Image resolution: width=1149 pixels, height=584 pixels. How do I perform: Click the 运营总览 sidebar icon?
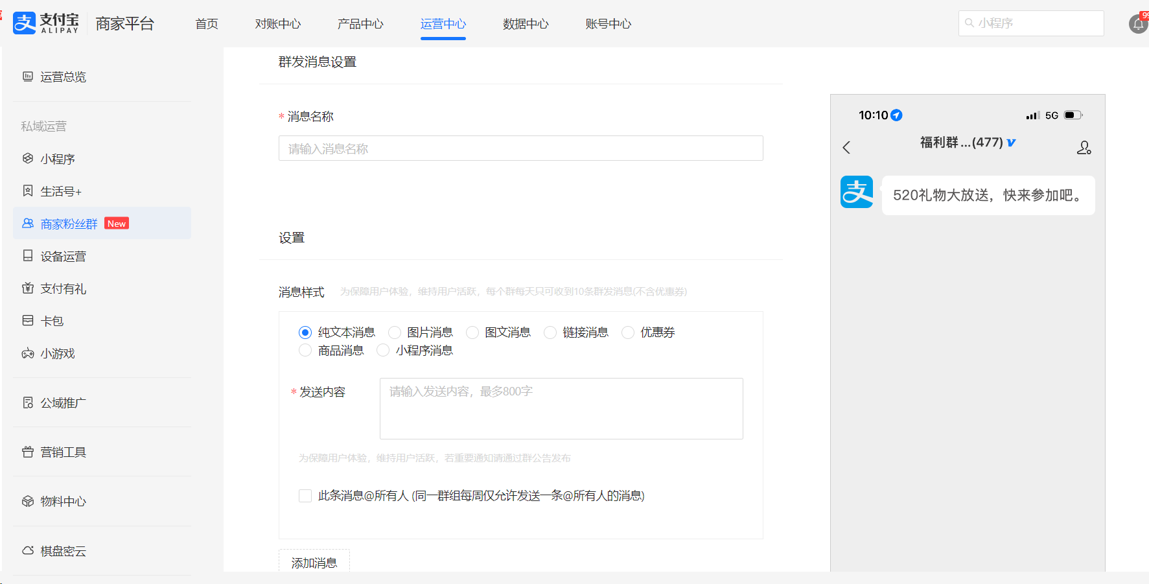(x=28, y=76)
